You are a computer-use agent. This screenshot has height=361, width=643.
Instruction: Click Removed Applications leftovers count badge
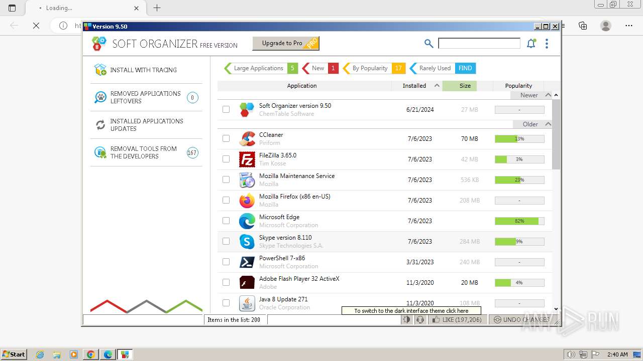coord(192,97)
